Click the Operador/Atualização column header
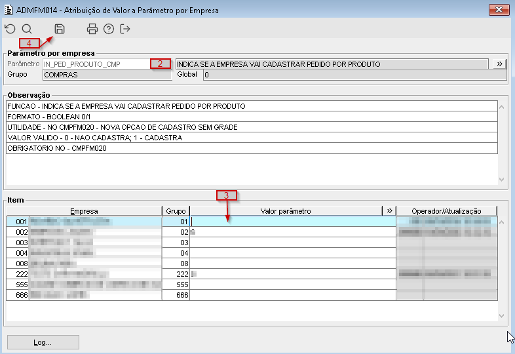This screenshot has height=354, width=515. point(446,211)
